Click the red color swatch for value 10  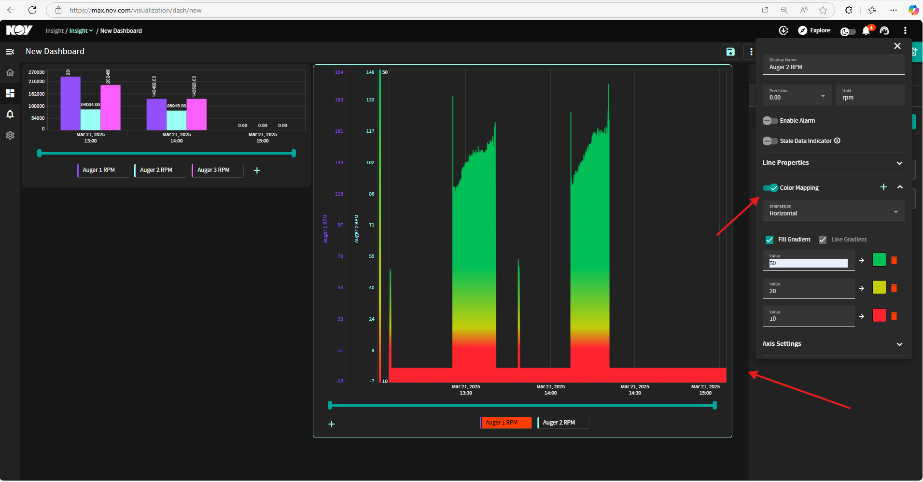coord(879,316)
